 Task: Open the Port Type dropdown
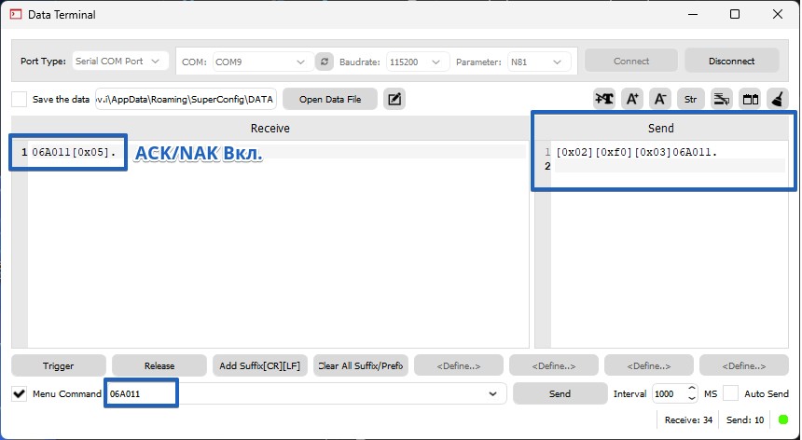coord(118,62)
